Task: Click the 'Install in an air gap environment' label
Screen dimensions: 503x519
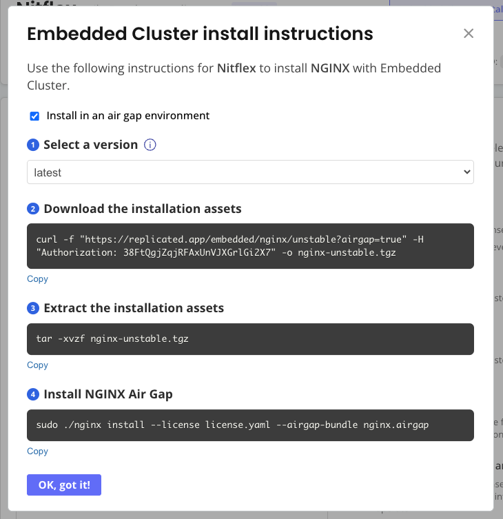Action: 127,116
